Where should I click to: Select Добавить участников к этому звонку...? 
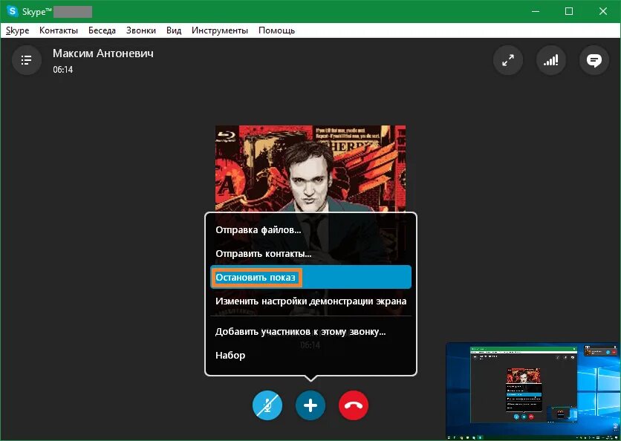point(311,332)
